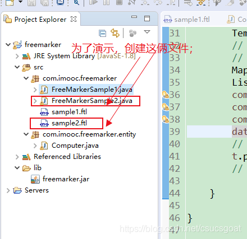Select the com.imooc.freemarker package
Image resolution: width=247 pixels, height=239 pixels.
[x=80, y=78]
